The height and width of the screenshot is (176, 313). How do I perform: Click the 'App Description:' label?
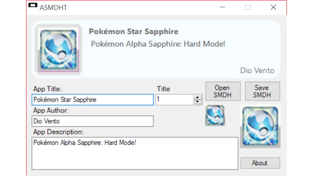tap(58, 132)
